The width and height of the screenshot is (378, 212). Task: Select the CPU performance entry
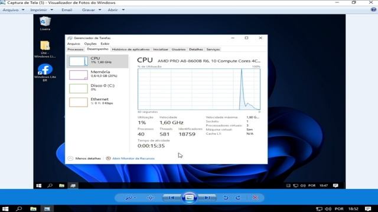tap(97, 61)
